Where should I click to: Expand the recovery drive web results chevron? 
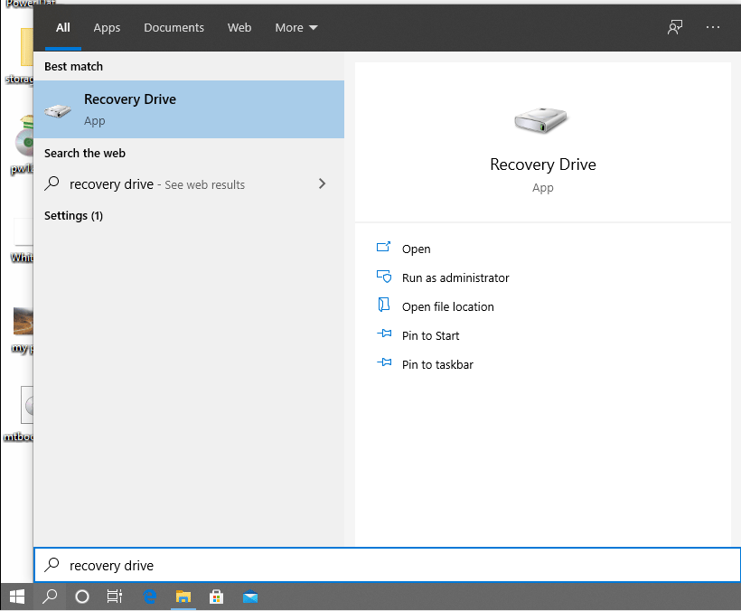tap(322, 183)
